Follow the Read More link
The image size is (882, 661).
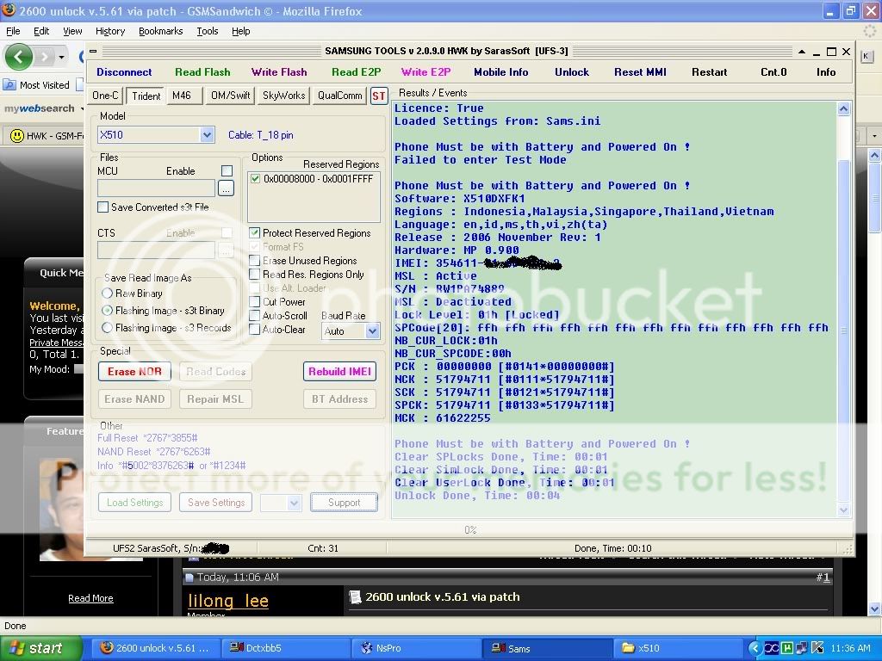click(x=90, y=598)
